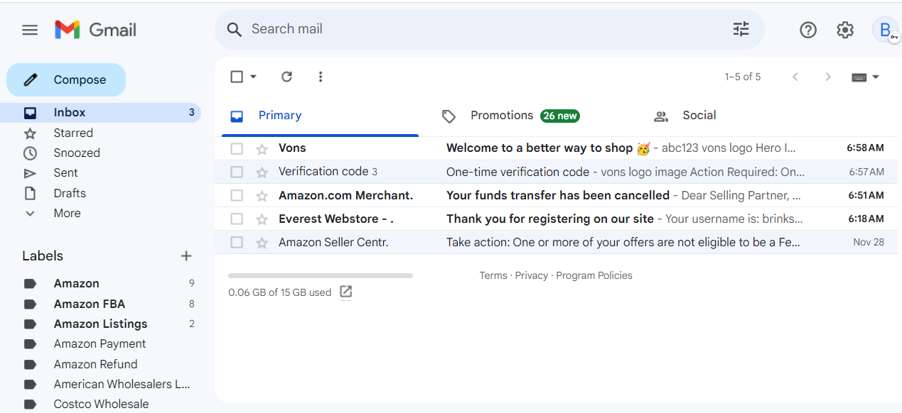902x413 pixels.
Task: Click the plus icon to create label
Action: tap(186, 256)
